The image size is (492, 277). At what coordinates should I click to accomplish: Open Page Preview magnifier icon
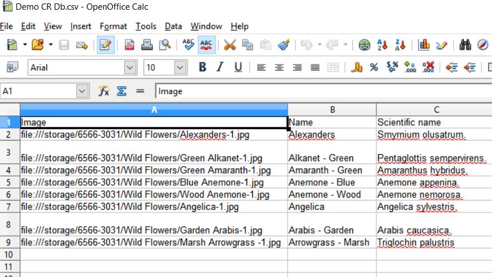(164, 45)
